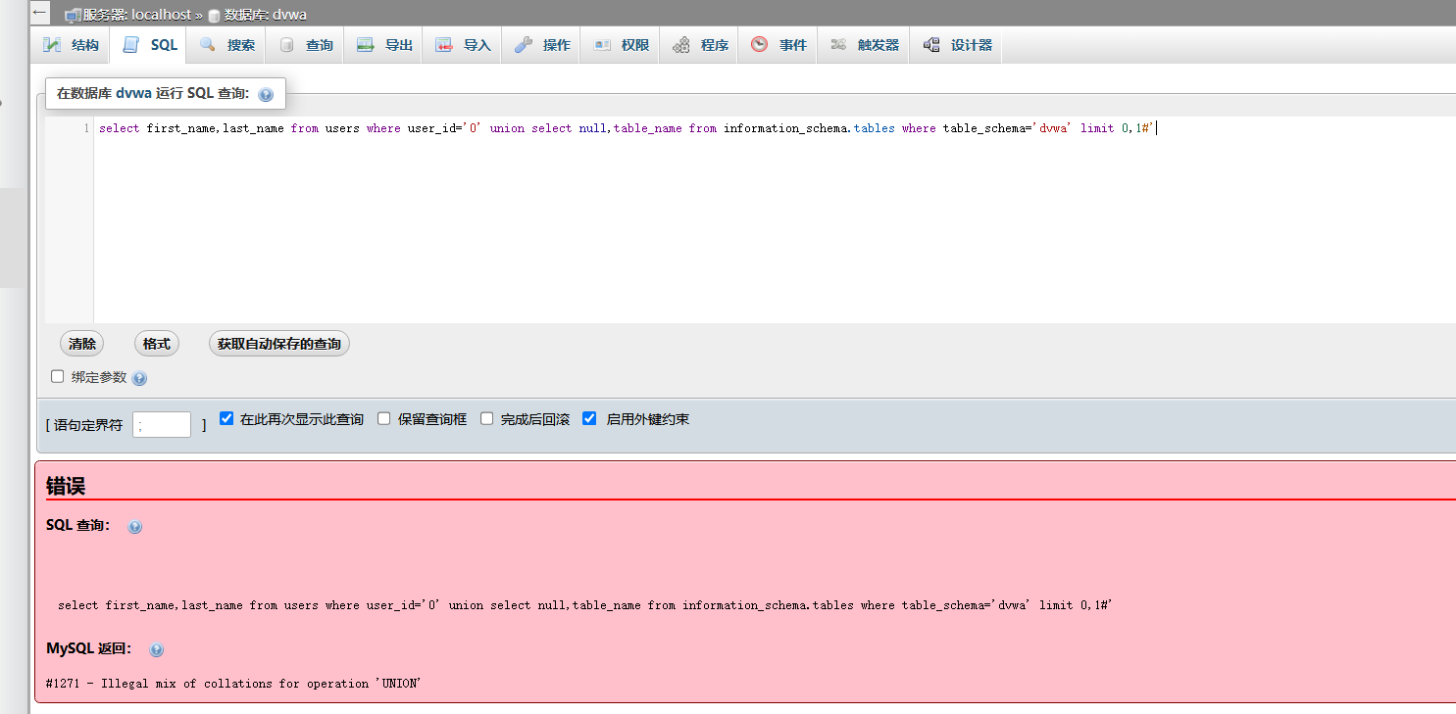The width and height of the screenshot is (1456, 714).
Task: Click the 清除 button
Action: 82,344
